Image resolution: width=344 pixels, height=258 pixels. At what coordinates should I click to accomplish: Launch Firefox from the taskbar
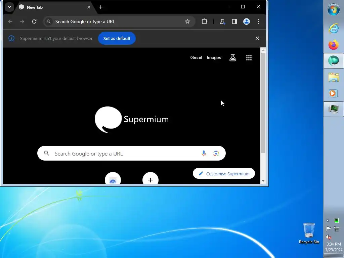tap(334, 45)
